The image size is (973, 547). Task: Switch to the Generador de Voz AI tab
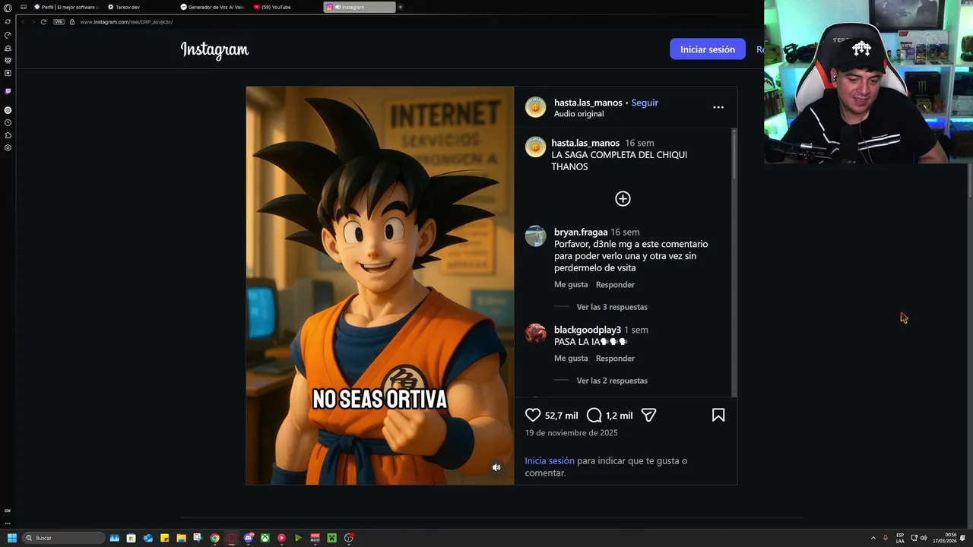(212, 7)
